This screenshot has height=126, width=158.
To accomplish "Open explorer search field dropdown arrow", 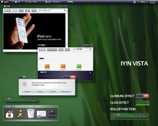I will pos(90,49).
